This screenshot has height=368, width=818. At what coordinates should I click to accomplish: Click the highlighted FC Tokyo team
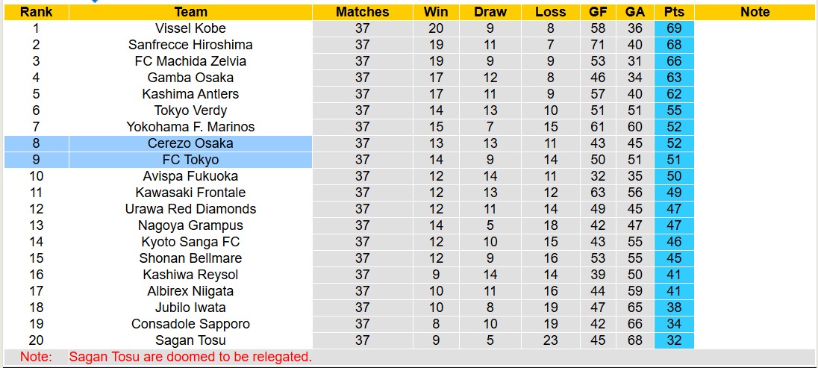pos(190,160)
